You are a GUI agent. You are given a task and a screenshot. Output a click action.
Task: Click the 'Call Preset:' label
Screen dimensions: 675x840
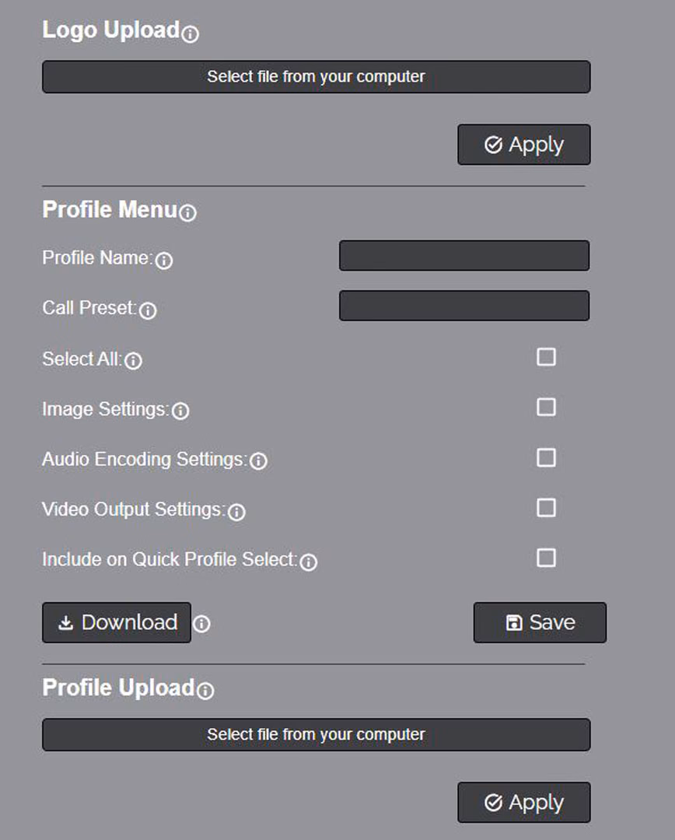89,308
